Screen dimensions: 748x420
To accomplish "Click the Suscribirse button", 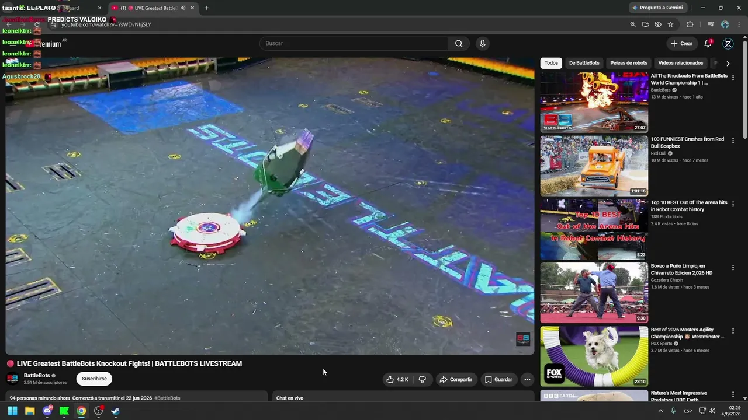I will coord(94,379).
